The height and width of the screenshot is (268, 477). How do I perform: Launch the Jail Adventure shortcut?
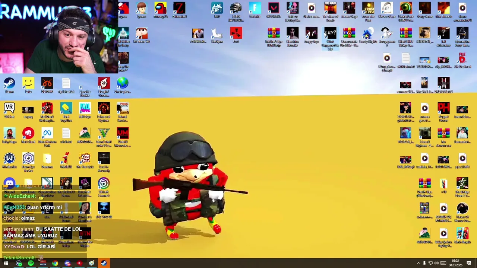pos(443,37)
